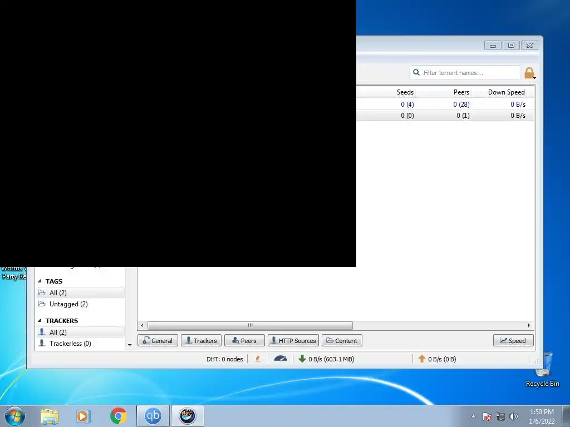Select peers value 0 (28)
The image size is (570, 427).
click(461, 104)
